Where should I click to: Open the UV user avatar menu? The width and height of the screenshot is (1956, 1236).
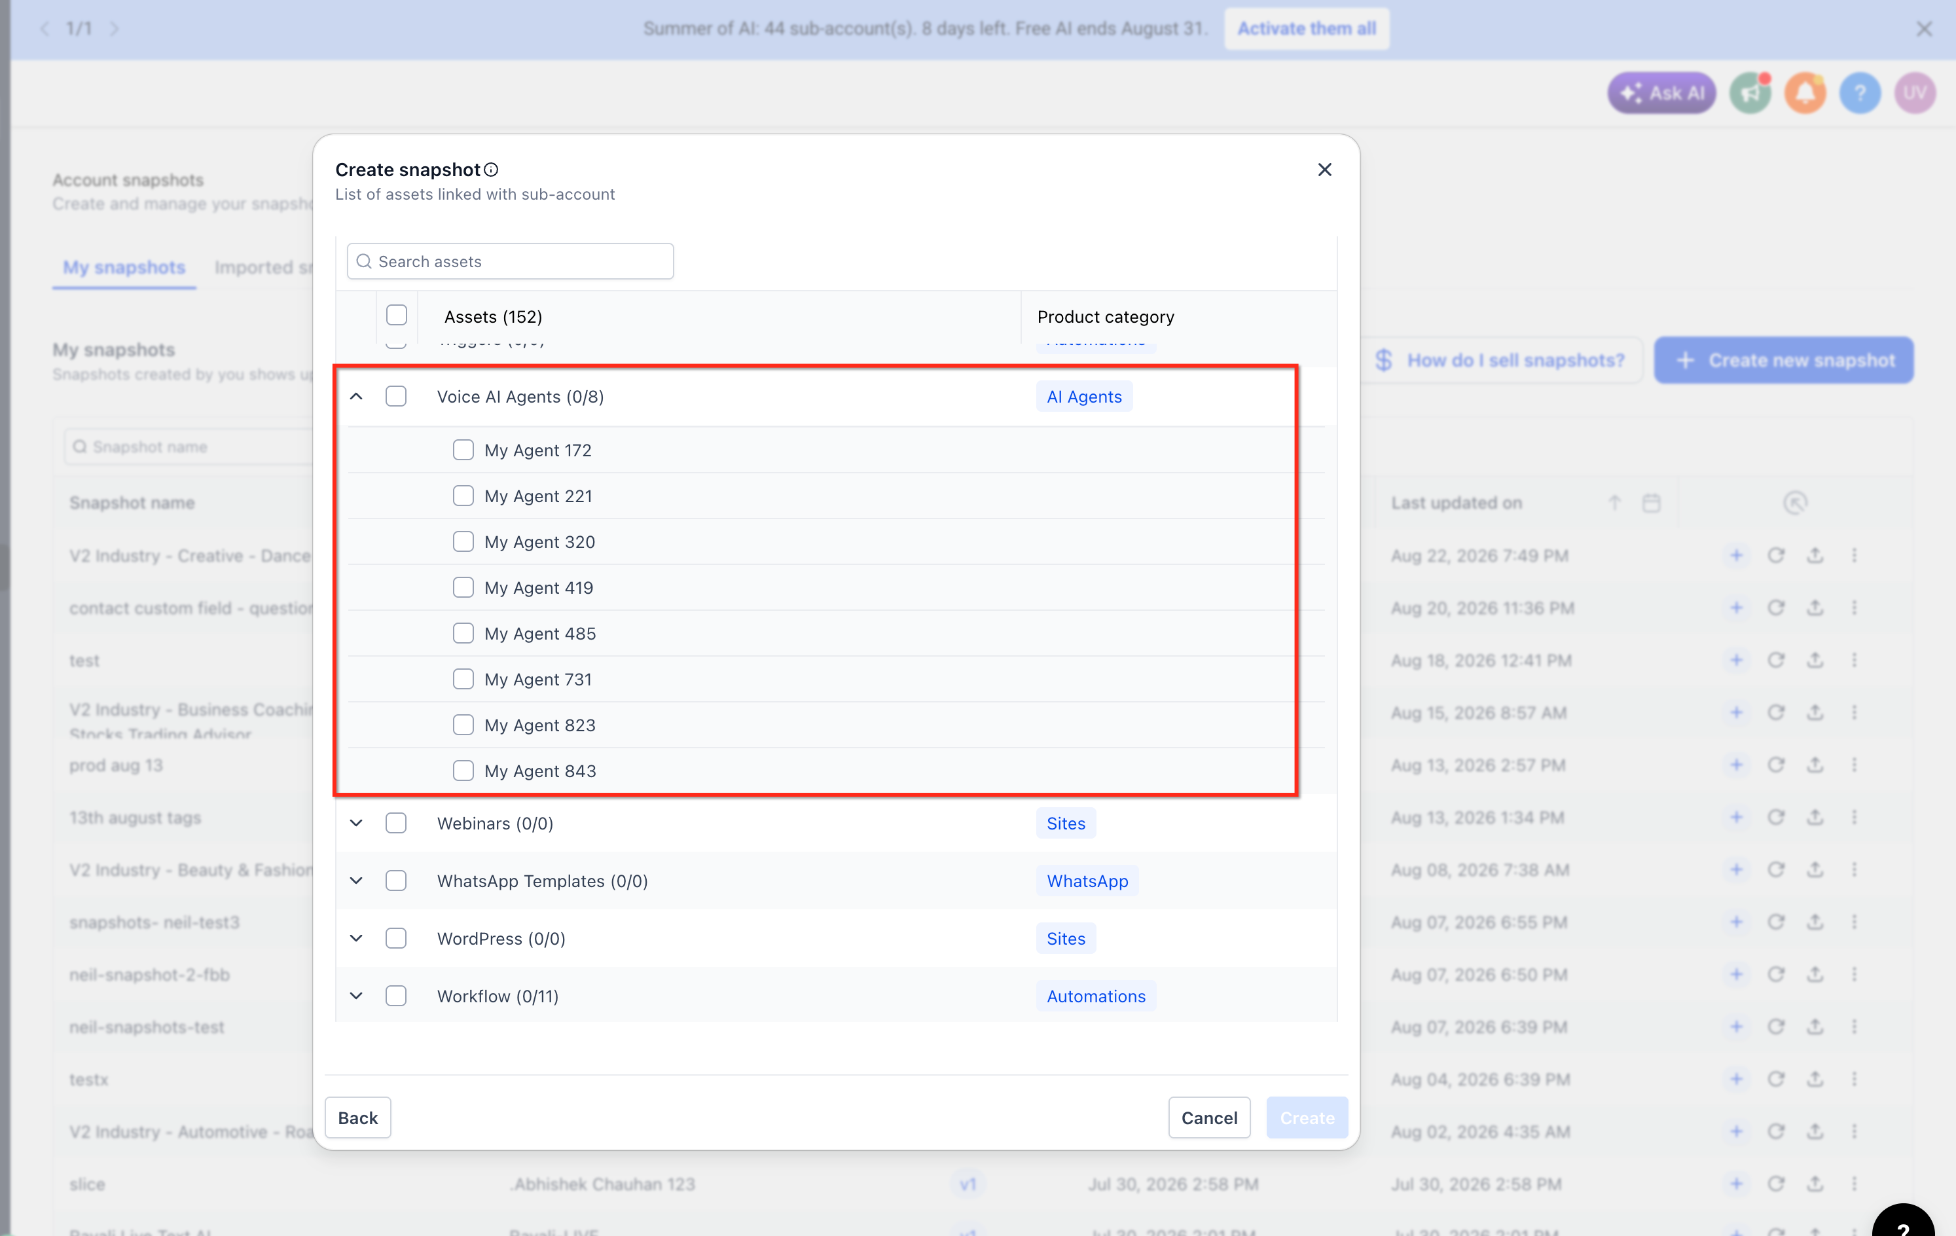click(x=1915, y=94)
